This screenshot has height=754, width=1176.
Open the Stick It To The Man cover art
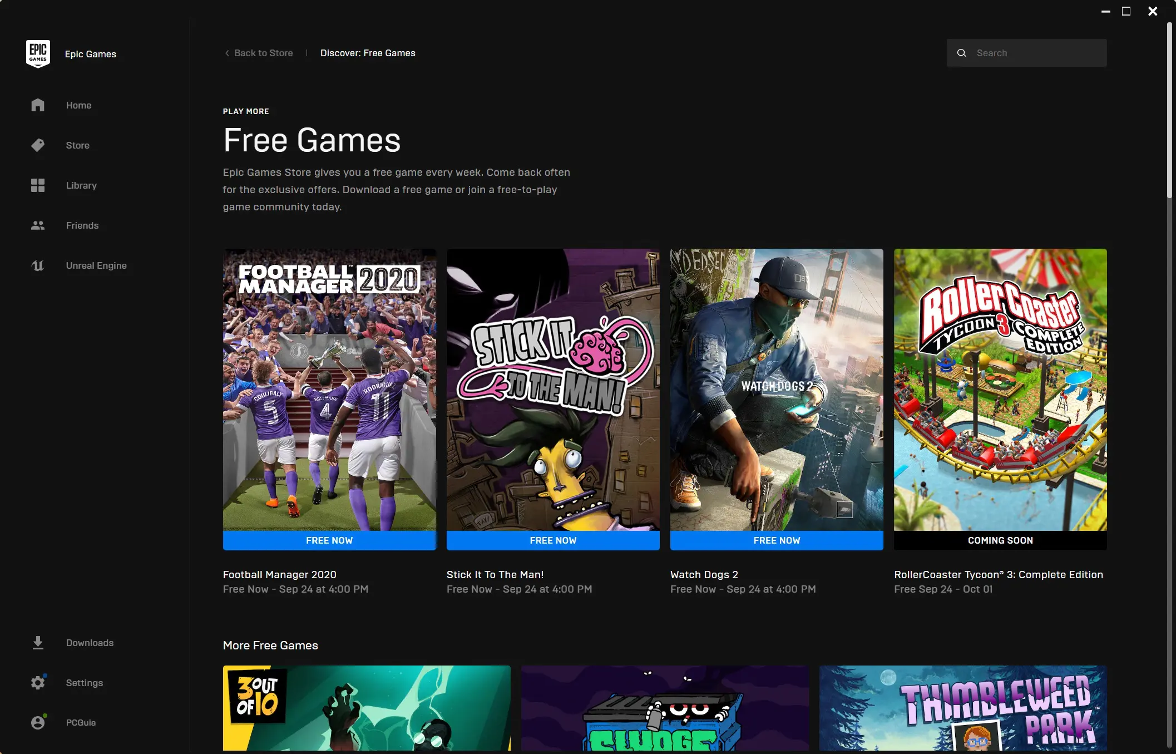tap(553, 390)
